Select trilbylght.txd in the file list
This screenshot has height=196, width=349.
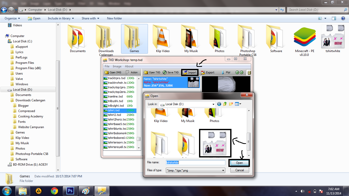[x=120, y=106]
